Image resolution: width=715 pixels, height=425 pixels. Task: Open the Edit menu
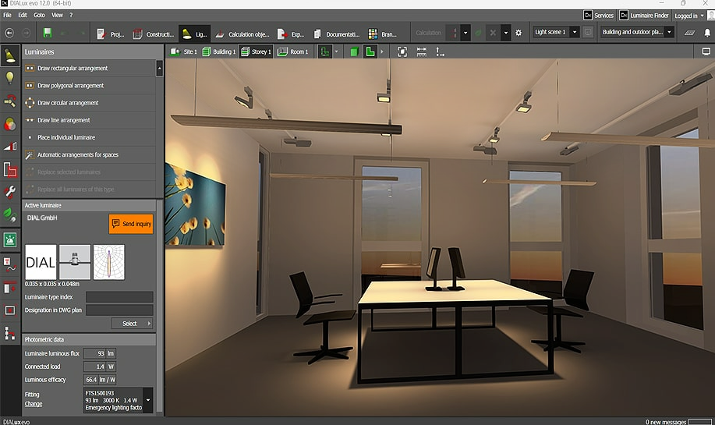tap(23, 15)
